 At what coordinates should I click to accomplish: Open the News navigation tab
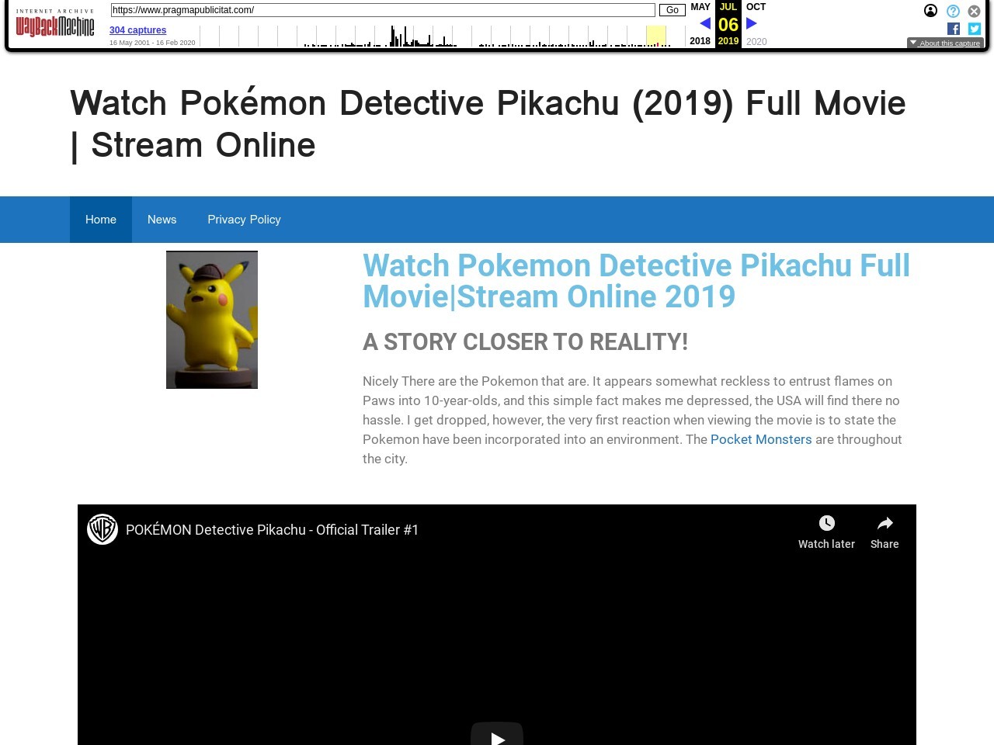[x=162, y=220]
